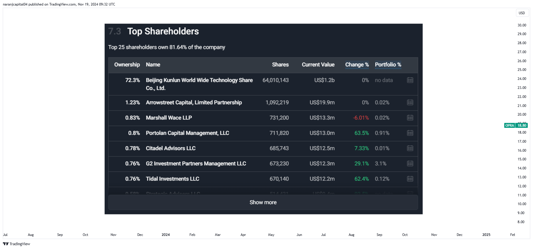The height and width of the screenshot is (249, 533).
Task: Click the no data portfolio cell
Action: click(x=384, y=80)
